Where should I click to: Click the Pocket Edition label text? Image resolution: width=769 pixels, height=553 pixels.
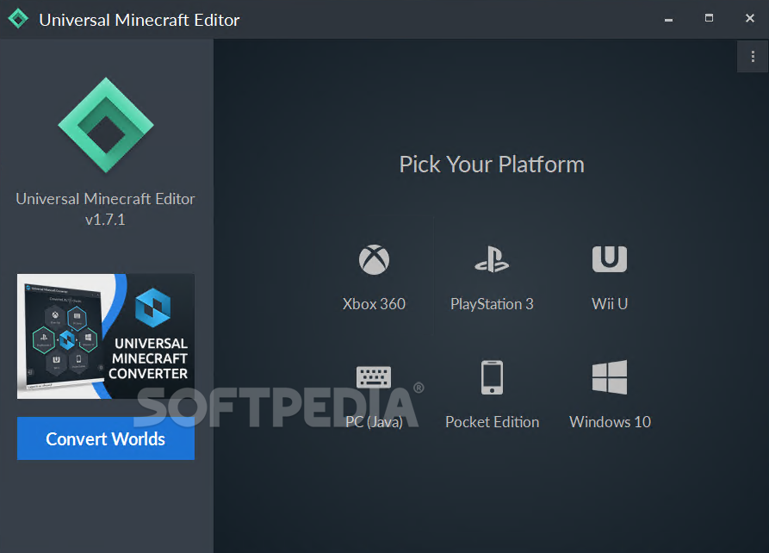tap(492, 422)
